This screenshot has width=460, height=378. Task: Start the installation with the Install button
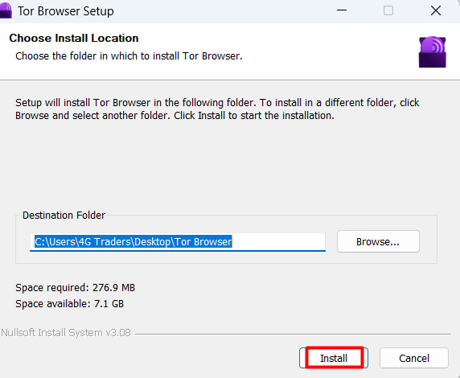334,358
